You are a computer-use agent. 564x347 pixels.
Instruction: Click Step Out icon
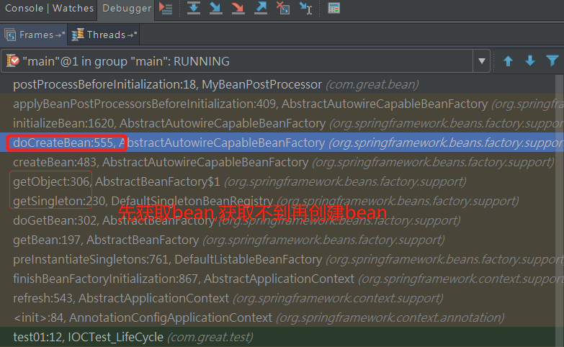pos(261,8)
